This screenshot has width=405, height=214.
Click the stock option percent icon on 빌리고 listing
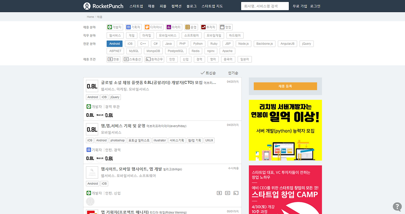click(227, 193)
